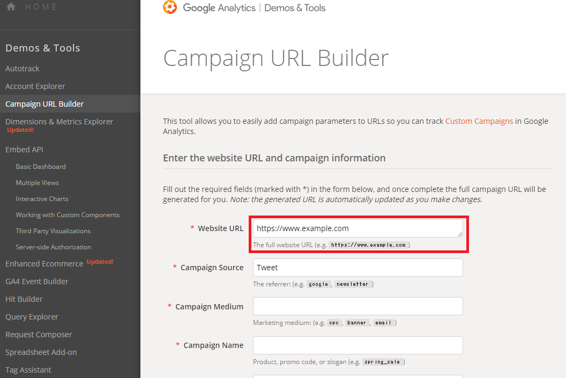Open Multiple Views under Embed API
This screenshot has height=378, width=566.
pyautogui.click(x=37, y=183)
